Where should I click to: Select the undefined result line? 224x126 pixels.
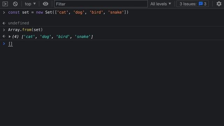pyautogui.click(x=19, y=23)
